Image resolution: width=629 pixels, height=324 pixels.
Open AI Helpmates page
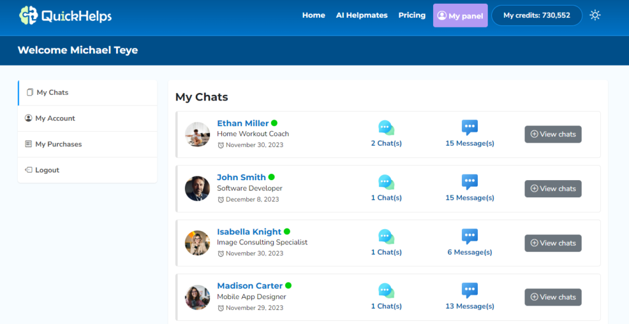[x=362, y=15]
